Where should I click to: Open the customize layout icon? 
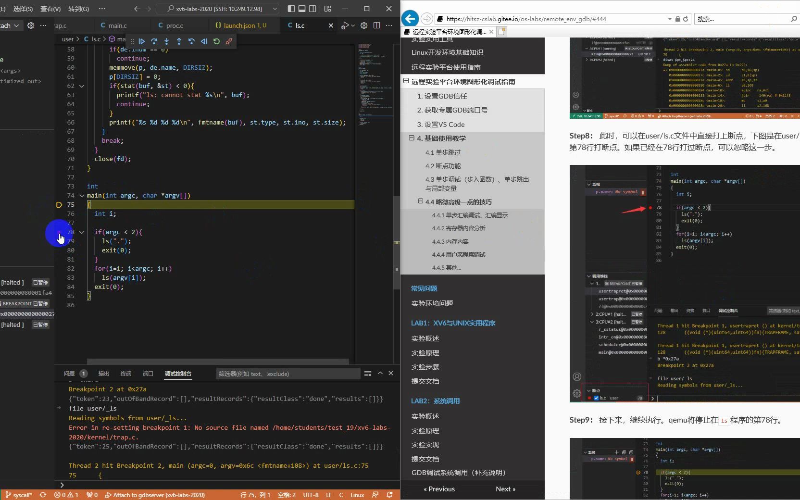coord(328,9)
